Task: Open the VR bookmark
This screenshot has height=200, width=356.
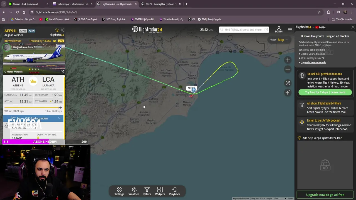Action: point(191,19)
